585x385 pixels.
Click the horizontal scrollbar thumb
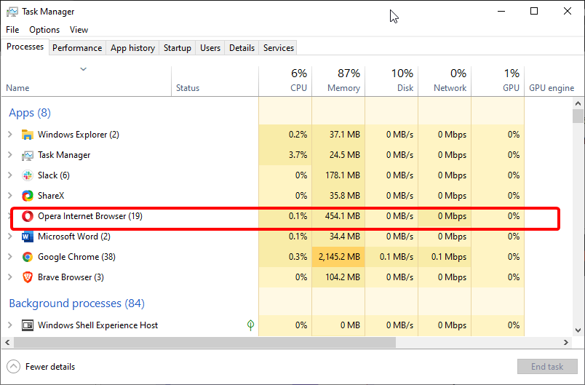(x=204, y=342)
